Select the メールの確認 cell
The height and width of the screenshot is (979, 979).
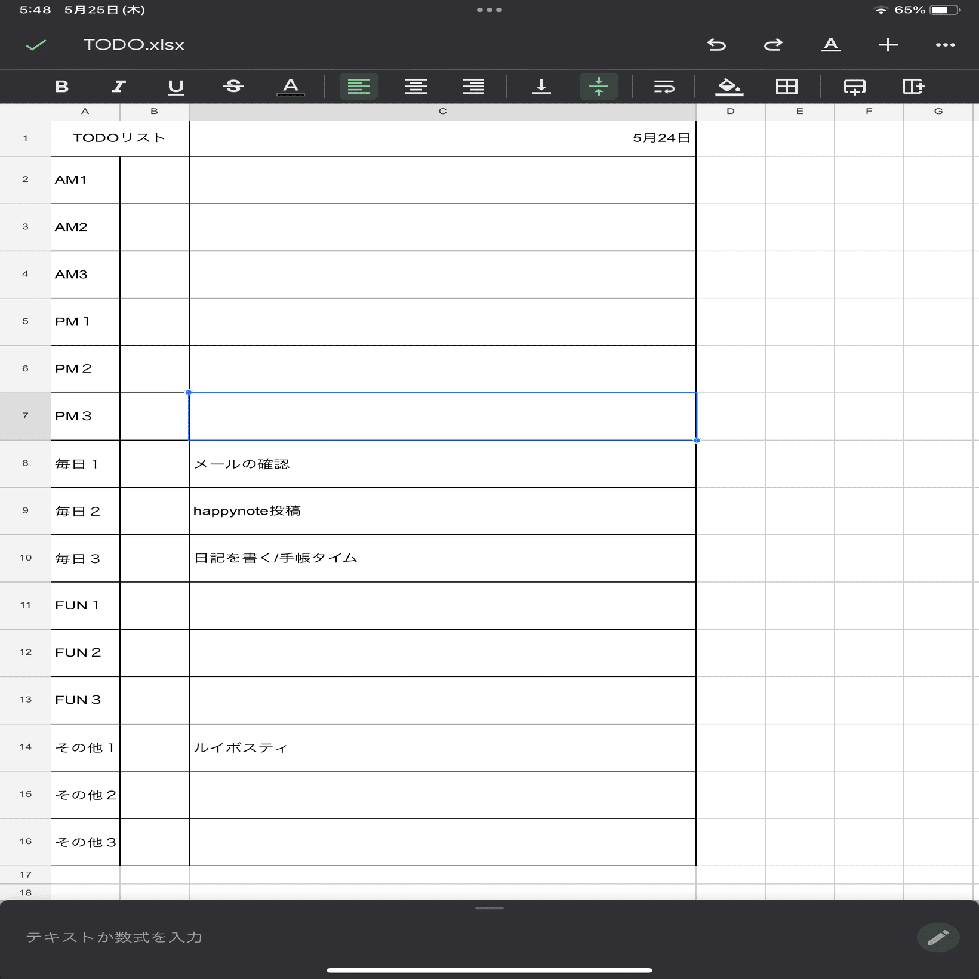coord(442,464)
